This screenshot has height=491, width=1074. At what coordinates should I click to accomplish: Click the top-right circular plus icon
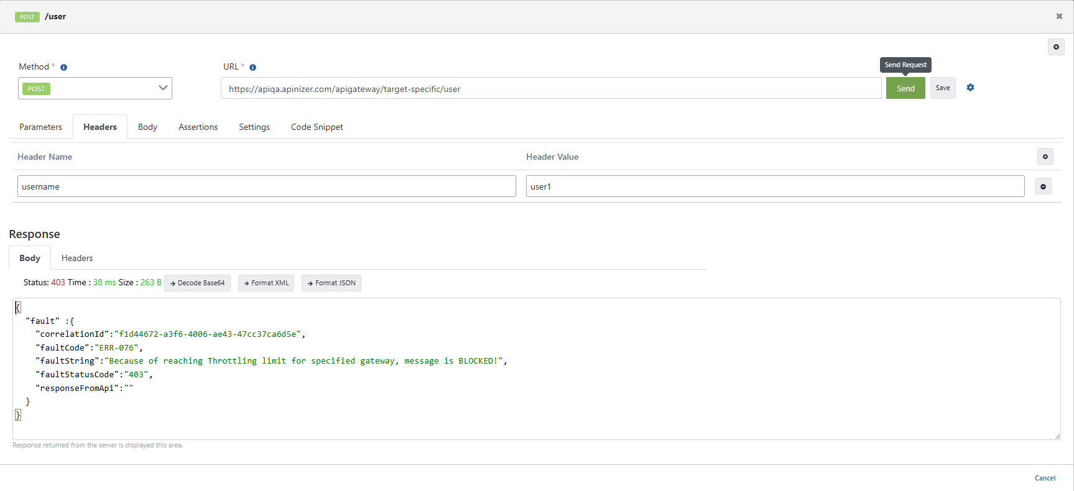[1056, 47]
